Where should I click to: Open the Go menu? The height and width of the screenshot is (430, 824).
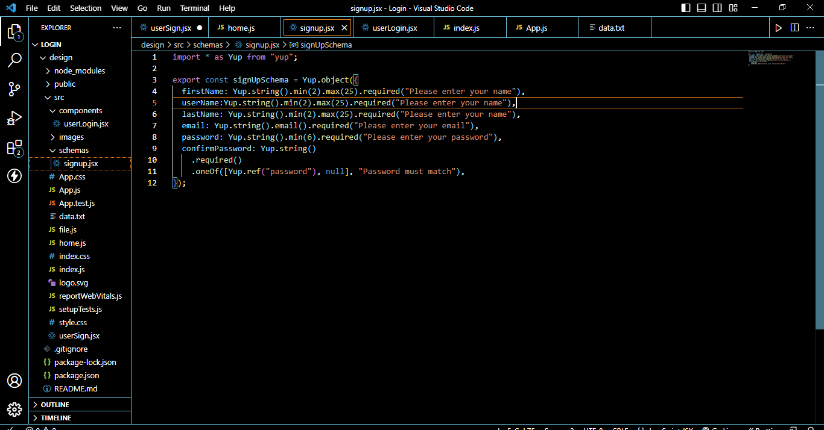142,8
